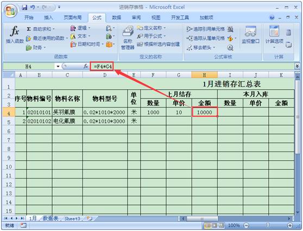
Task: Toggle Page Break Preview in status bar
Action: 221,225
